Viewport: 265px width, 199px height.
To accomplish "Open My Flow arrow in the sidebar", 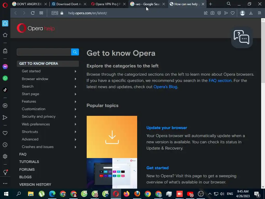I will coord(5,117).
